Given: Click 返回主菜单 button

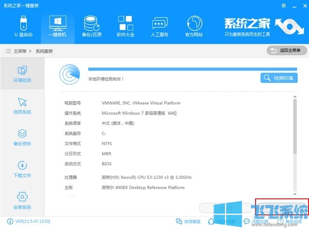Looking at the screenshot, I should [287, 51].
